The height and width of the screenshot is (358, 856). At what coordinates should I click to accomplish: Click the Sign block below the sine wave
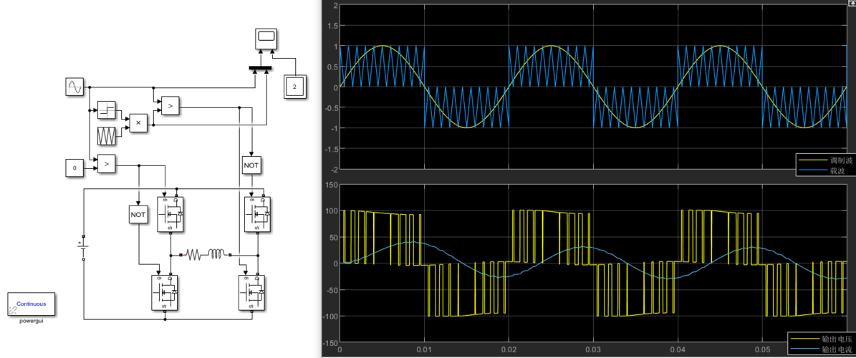click(x=107, y=110)
